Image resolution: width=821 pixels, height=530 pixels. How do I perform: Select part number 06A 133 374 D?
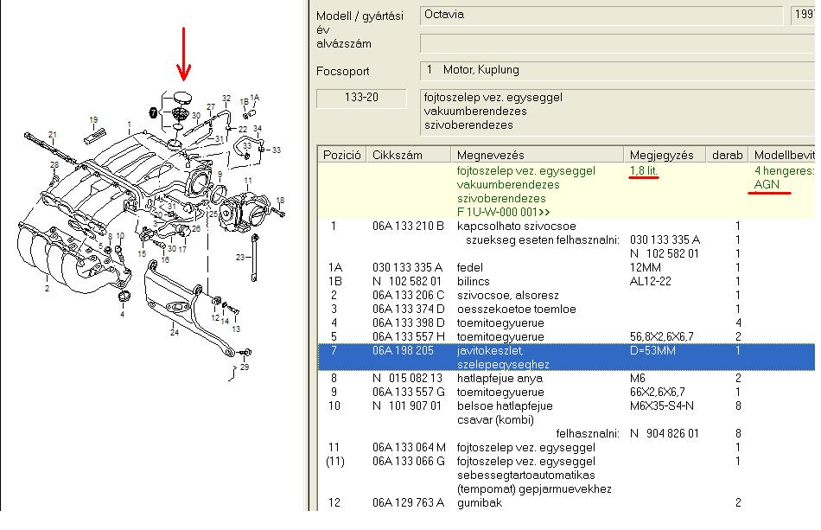point(409,309)
